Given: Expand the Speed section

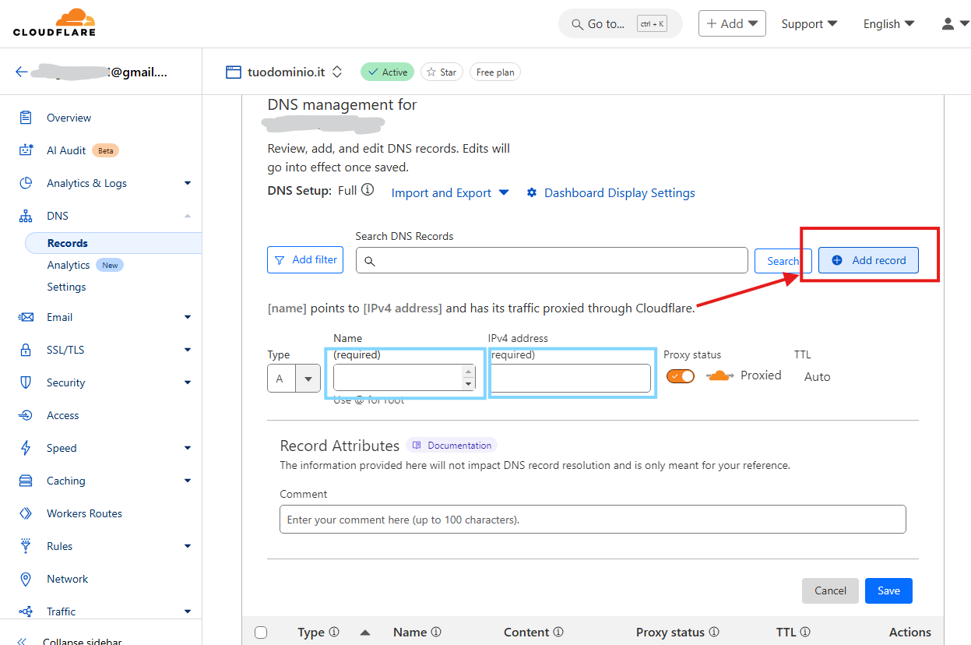Looking at the screenshot, I should click(x=187, y=448).
